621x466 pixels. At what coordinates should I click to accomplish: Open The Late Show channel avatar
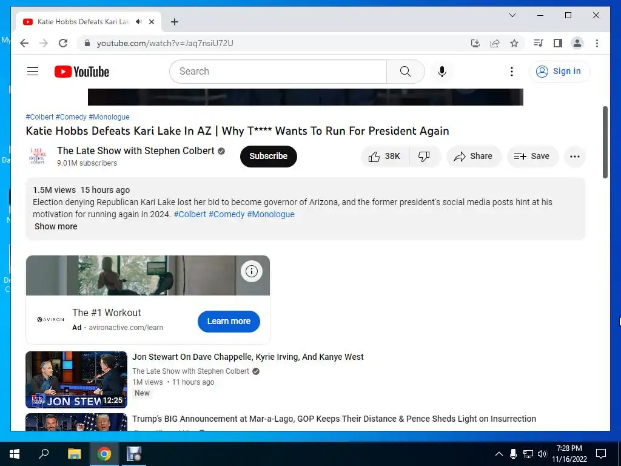pyautogui.click(x=37, y=156)
